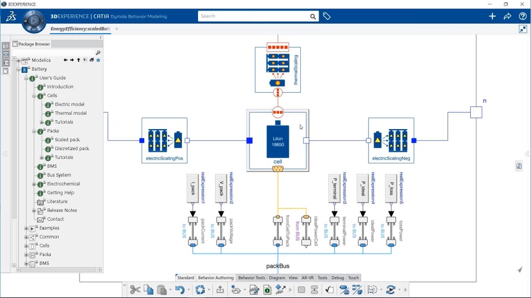Viewport: 531px width, 298px height.
Task: Click the Export share icon in bottom toolbar
Action: (x=220, y=290)
